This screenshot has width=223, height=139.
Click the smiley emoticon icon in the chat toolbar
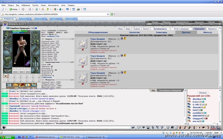point(168,128)
